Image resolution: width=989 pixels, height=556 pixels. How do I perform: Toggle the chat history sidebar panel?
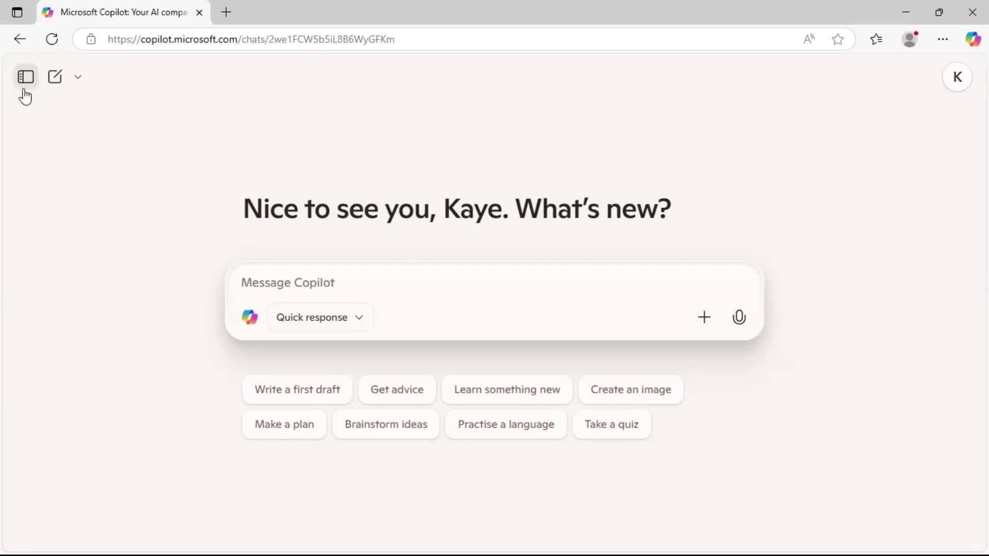[26, 76]
